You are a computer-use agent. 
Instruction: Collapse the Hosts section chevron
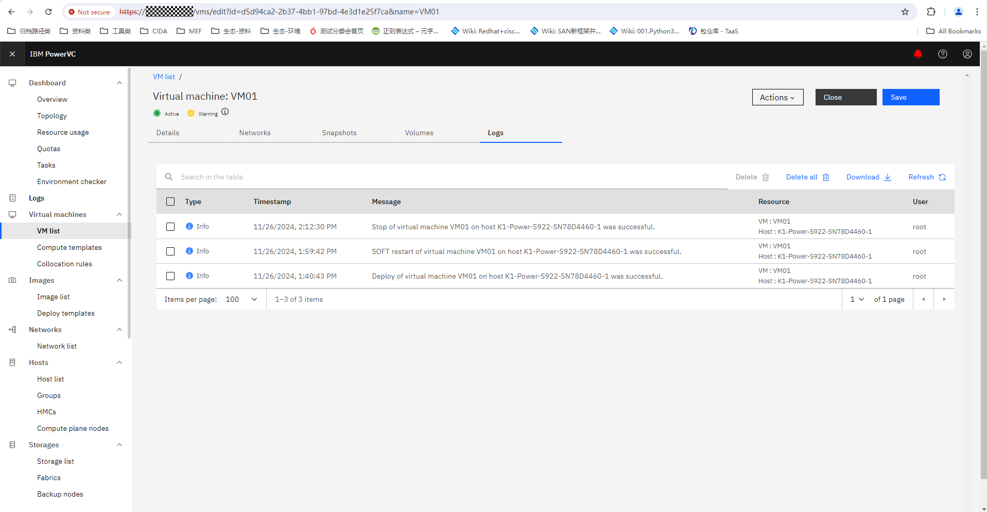(119, 362)
